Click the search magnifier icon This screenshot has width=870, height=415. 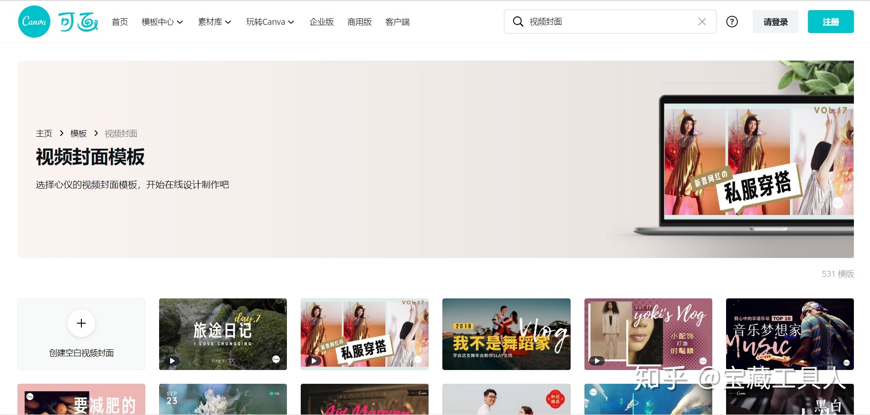click(x=518, y=22)
